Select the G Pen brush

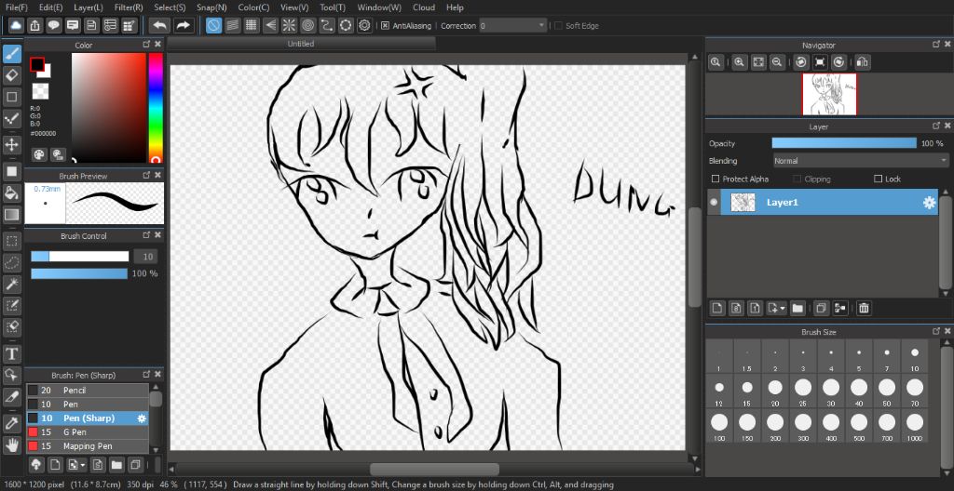click(87, 432)
